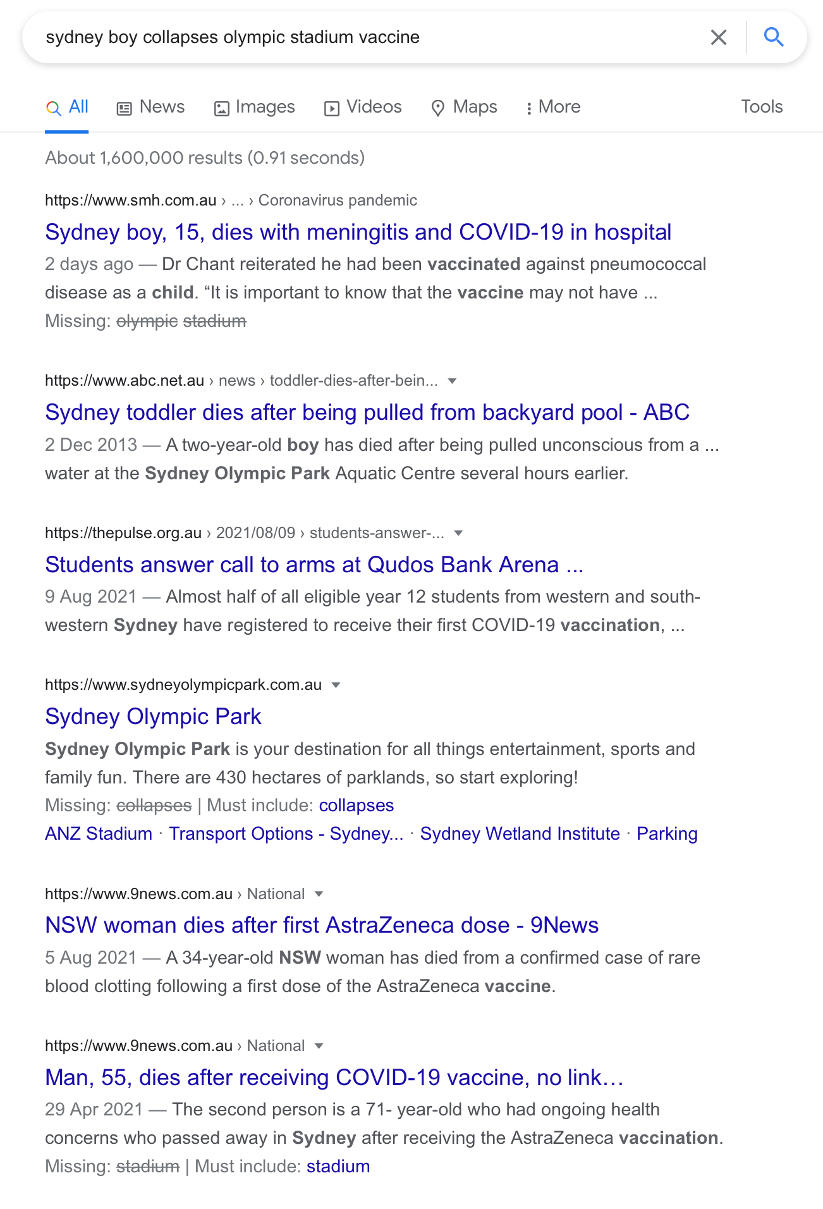Open Sydney boy, 15, dies with meningitis article
Screen dimensions: 823x1209
(358, 232)
